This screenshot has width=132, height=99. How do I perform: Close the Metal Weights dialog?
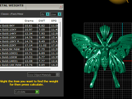(61, 7)
